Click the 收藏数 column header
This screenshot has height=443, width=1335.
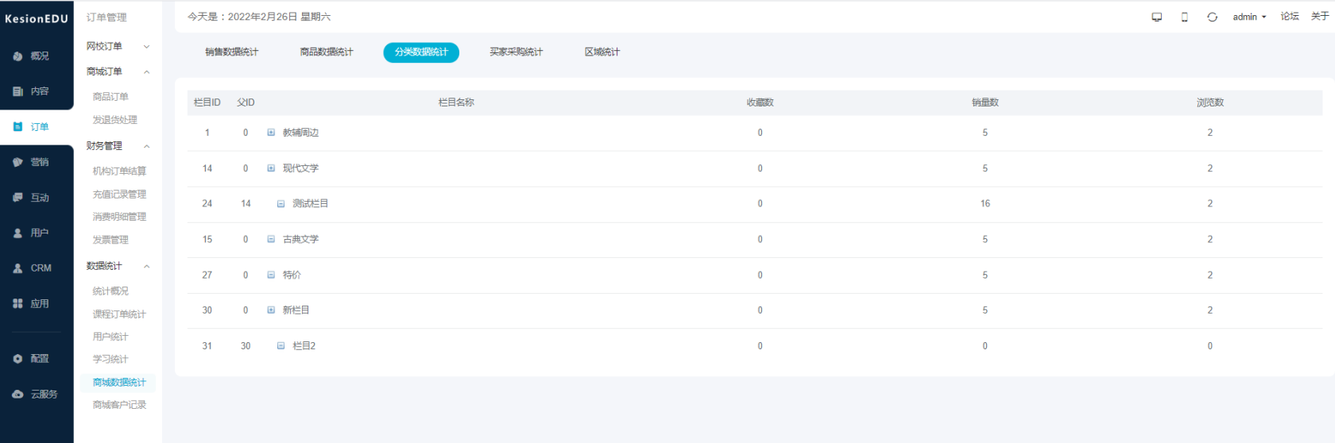click(x=760, y=102)
